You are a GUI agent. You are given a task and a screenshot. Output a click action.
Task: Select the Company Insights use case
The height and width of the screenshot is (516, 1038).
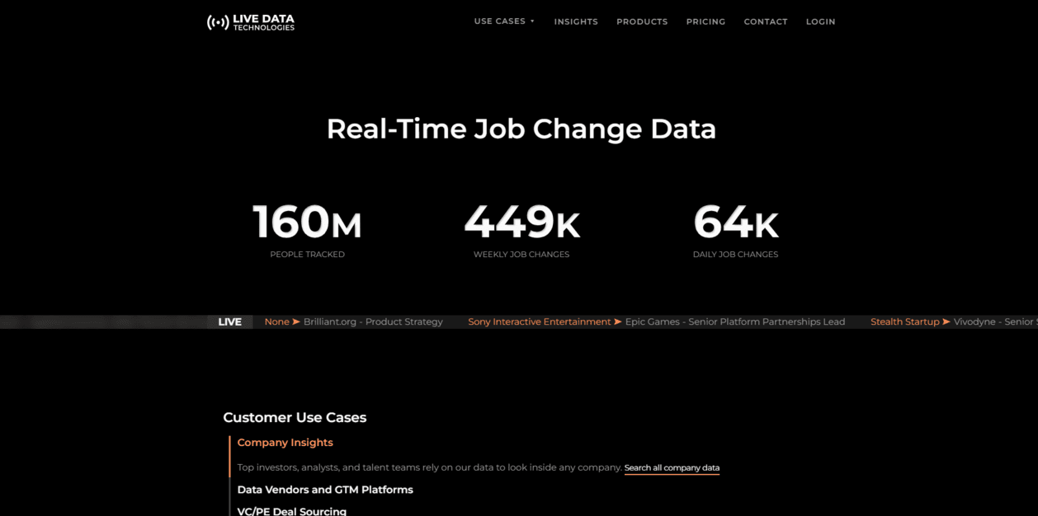coord(285,443)
